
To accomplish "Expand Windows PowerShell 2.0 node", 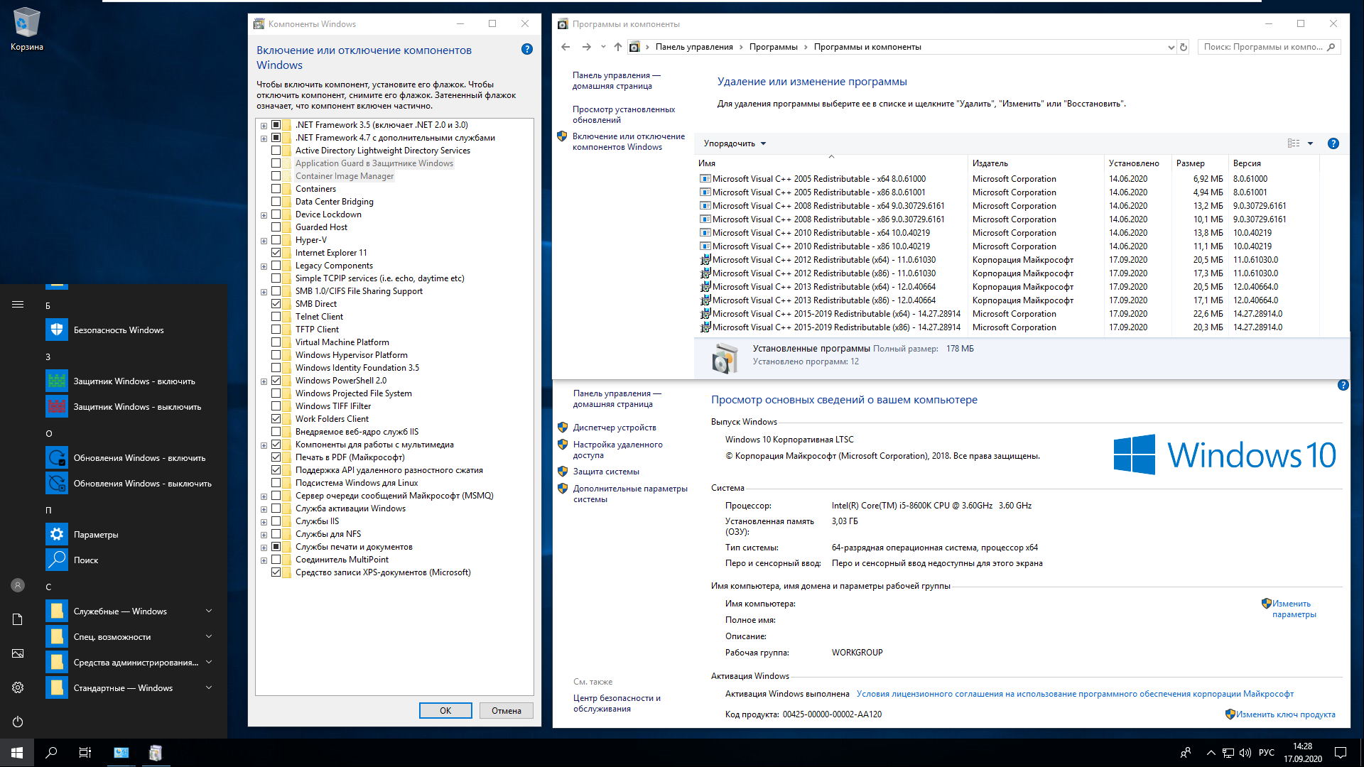I will click(x=264, y=381).
